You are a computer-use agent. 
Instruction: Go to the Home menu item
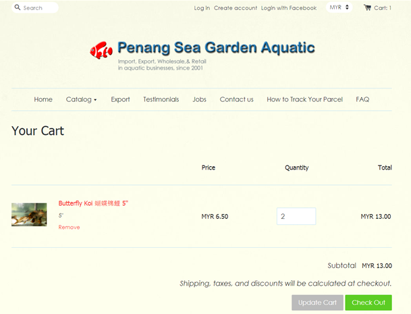pos(43,99)
